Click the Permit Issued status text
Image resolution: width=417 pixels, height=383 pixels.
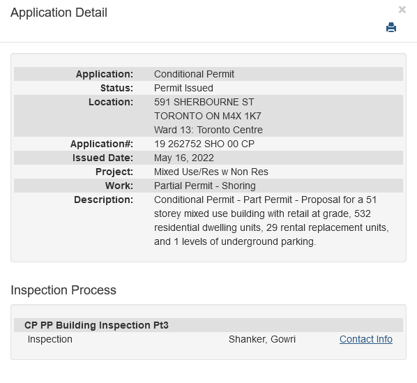coord(183,88)
